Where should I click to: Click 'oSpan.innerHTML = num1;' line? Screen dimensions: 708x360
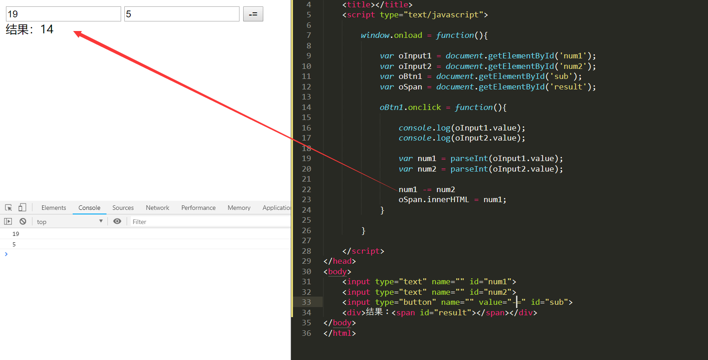coord(452,199)
